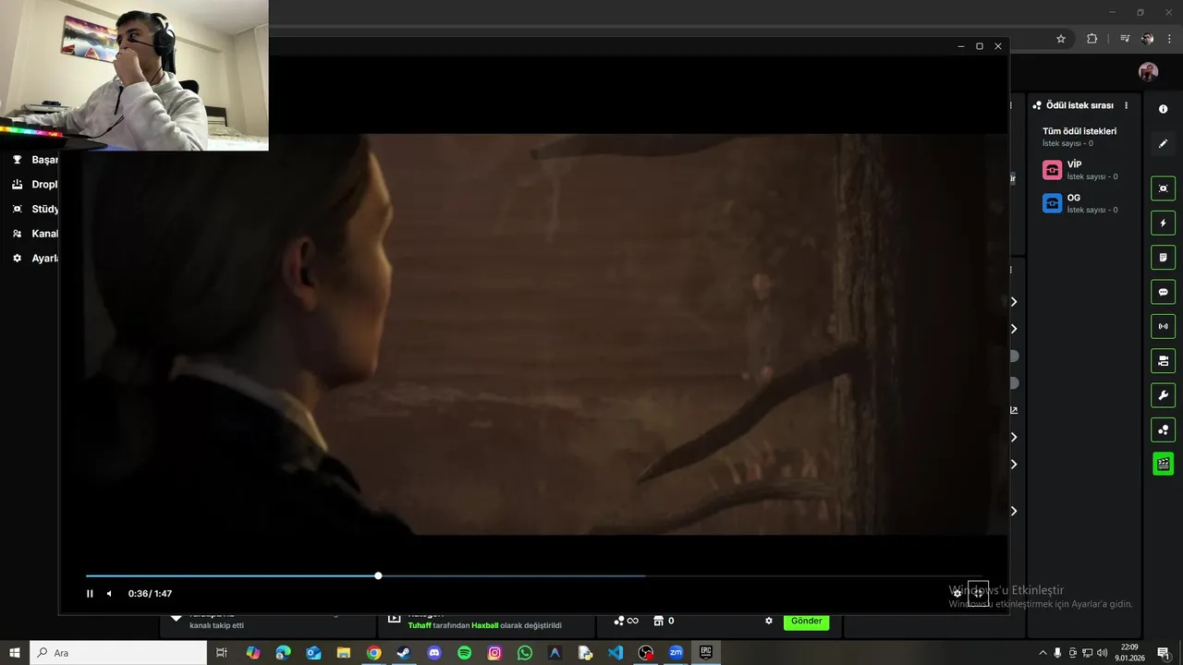Screen dimensions: 1183x665
Task: Click the Ara taskbar search box
Action: click(118, 653)
